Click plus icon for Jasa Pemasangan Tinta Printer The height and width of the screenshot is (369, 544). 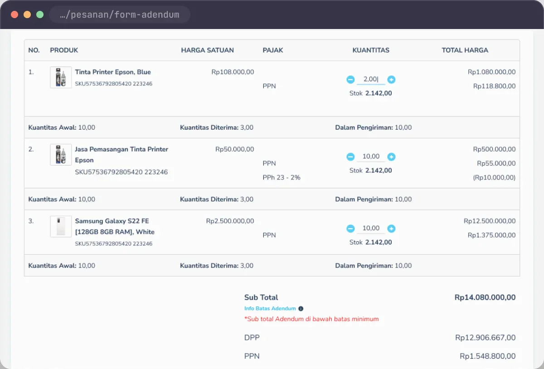392,156
